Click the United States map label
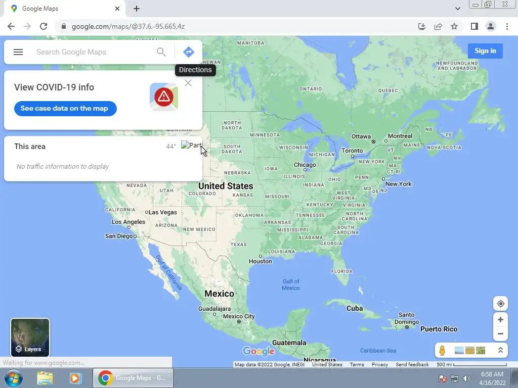Image resolution: width=518 pixels, height=388 pixels. [x=226, y=186]
